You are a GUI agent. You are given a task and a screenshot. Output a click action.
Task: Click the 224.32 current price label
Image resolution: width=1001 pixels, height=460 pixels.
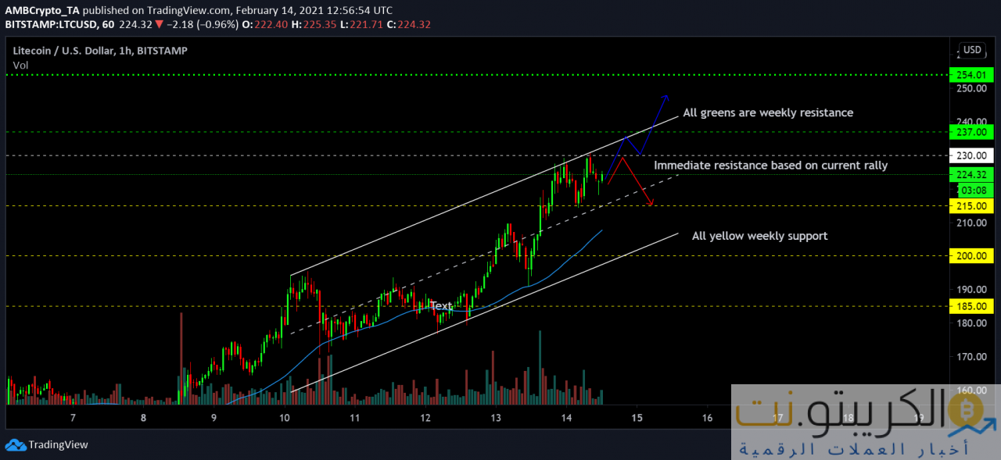tap(970, 175)
